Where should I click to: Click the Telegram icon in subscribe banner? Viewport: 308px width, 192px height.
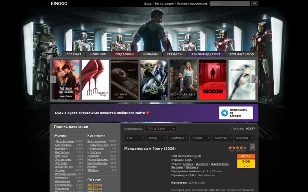pos(225,113)
